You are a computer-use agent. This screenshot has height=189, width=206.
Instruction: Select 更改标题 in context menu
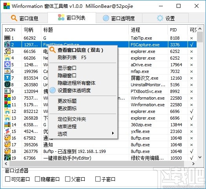tap(83, 101)
